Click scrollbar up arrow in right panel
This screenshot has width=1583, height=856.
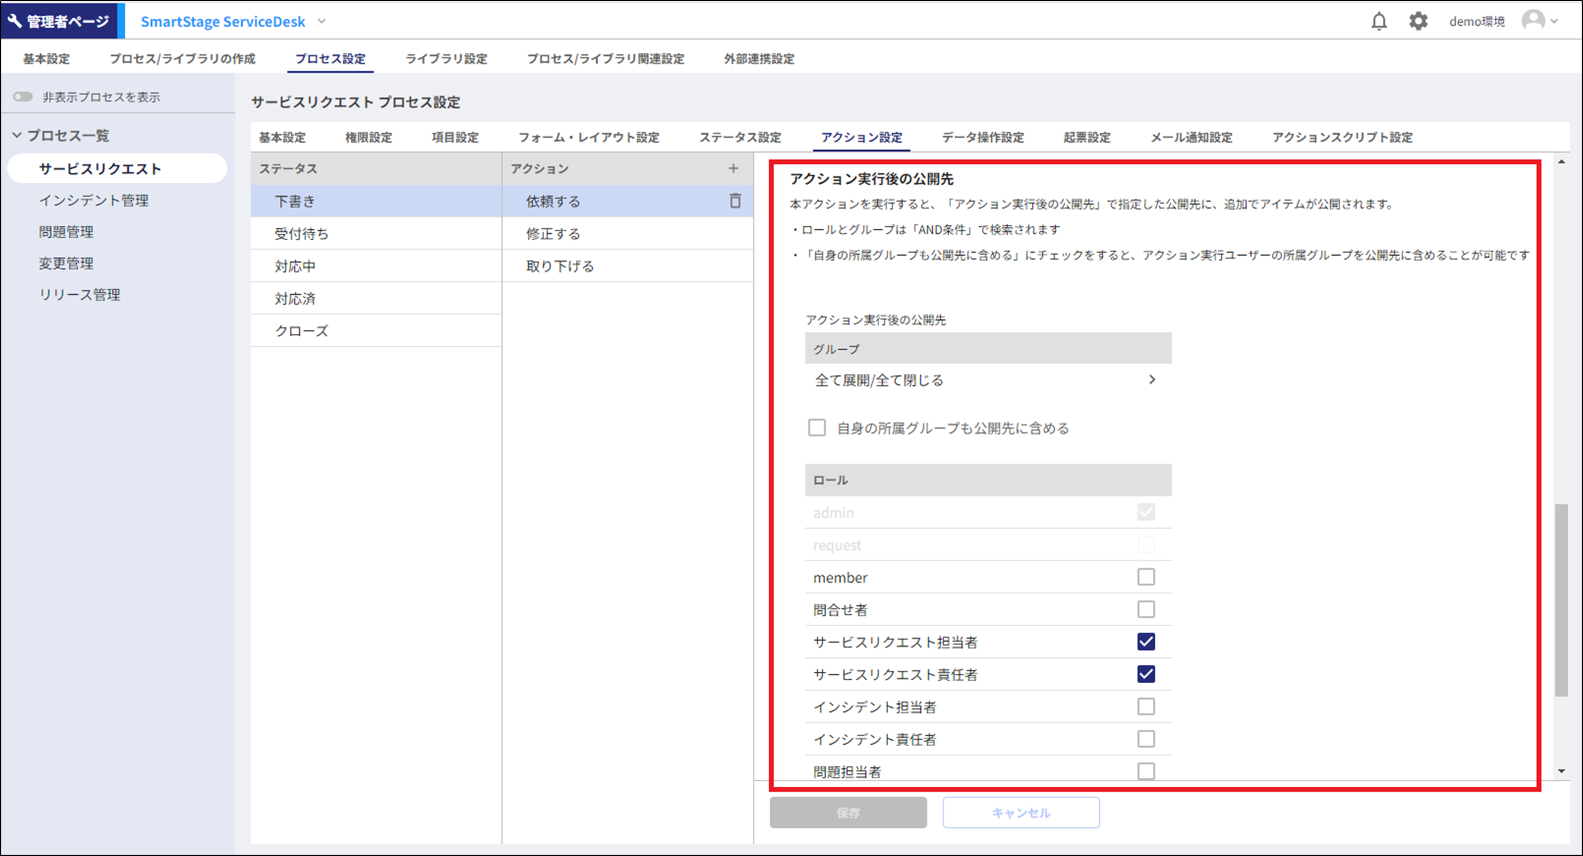point(1562,162)
